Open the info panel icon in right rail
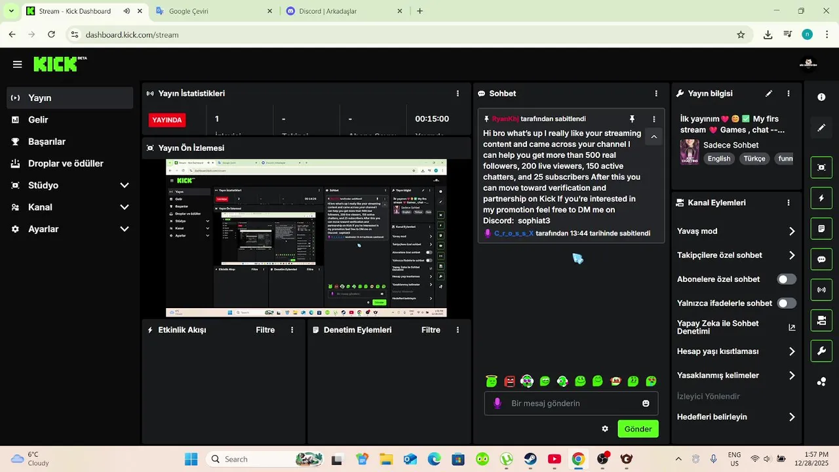The image size is (839, 472). tap(821, 97)
